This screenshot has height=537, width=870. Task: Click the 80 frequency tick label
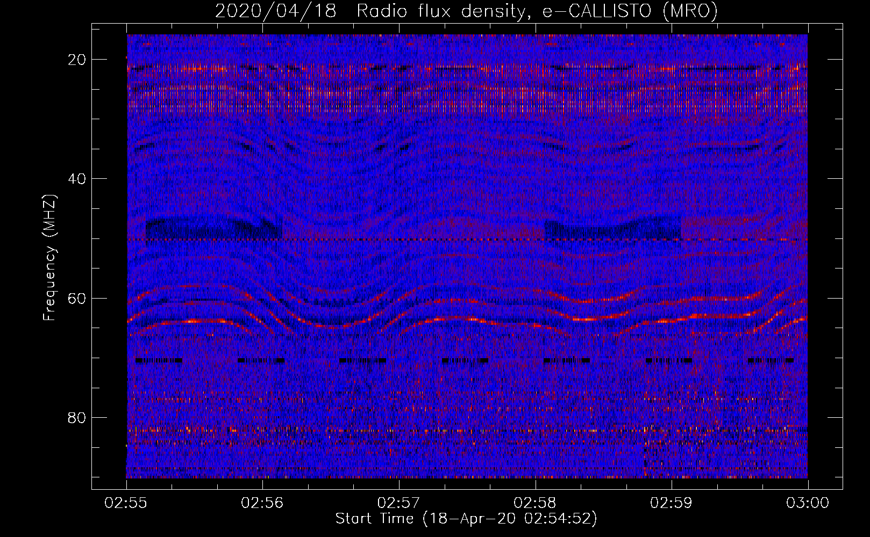[77, 418]
